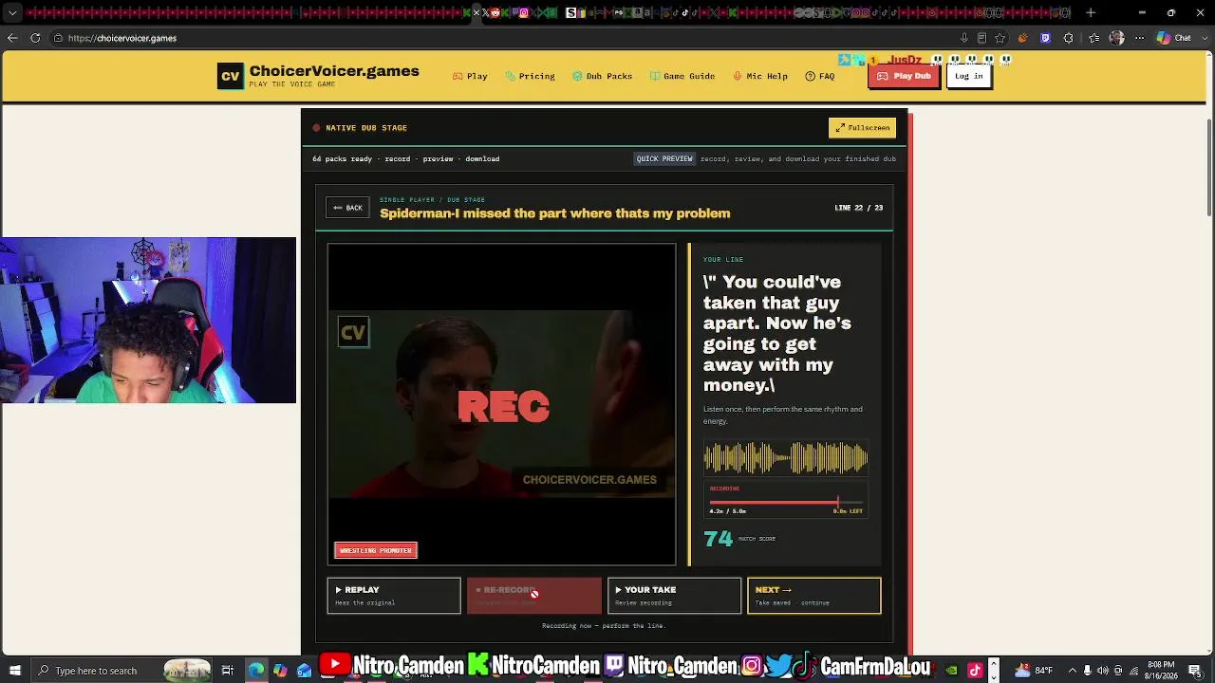Click the microphone icon in the address bar
Screen dimensions: 1215x683
point(964,38)
